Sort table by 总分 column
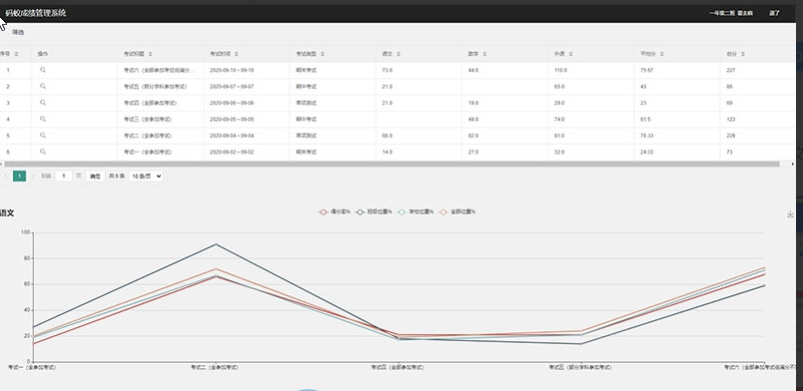The width and height of the screenshot is (803, 391). [735, 54]
